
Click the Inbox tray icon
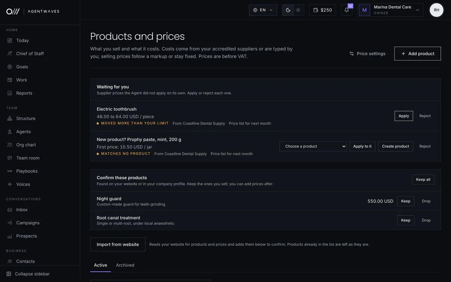pyautogui.click(x=10, y=210)
